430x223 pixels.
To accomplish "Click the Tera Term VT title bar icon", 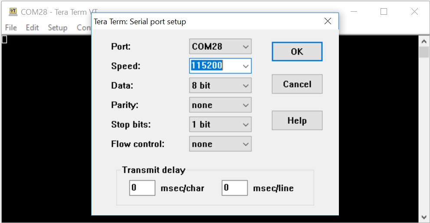I will pos(13,12).
